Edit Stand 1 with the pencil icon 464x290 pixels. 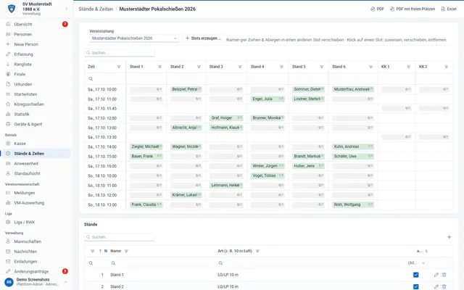(x=436, y=275)
